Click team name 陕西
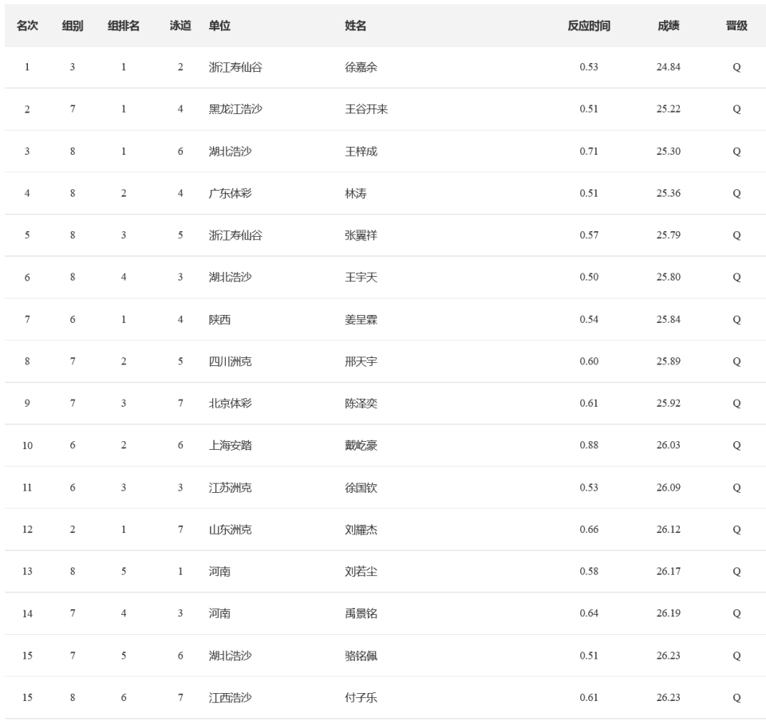The width and height of the screenshot is (766, 721). coord(219,320)
